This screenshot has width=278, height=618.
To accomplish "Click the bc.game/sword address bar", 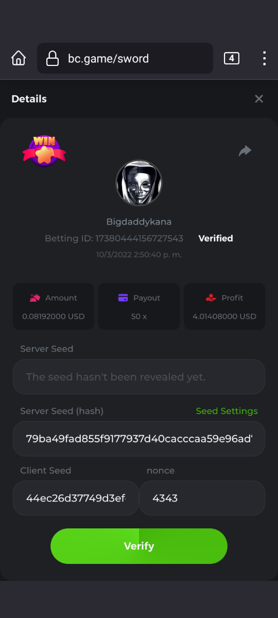I will click(125, 58).
